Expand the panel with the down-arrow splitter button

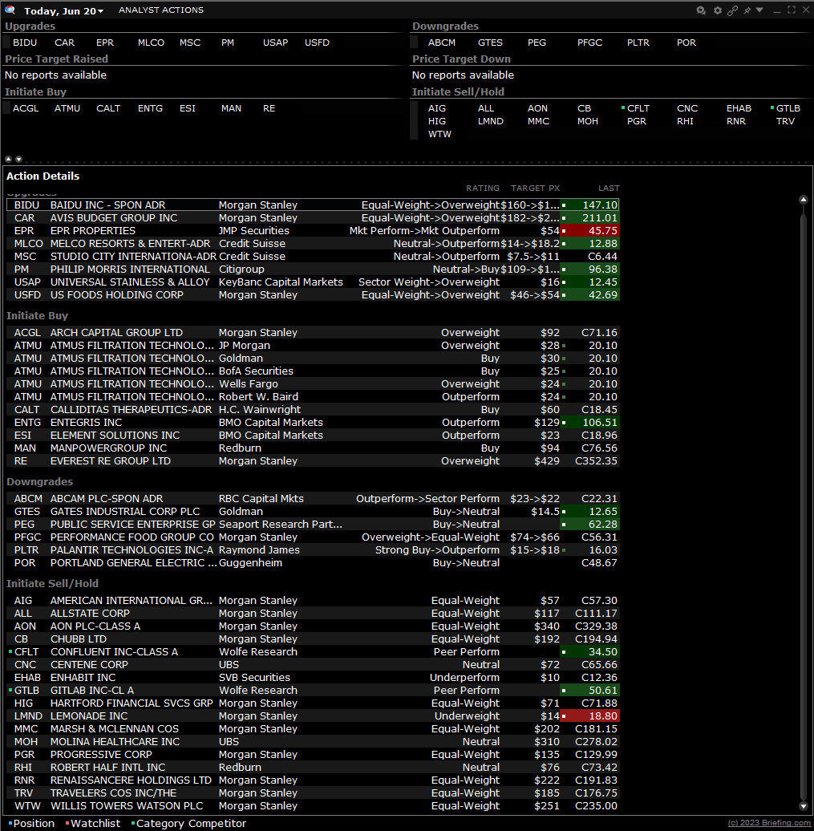click(x=18, y=159)
